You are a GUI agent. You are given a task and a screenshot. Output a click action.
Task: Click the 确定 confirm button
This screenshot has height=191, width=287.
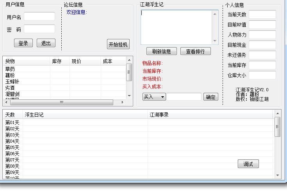(210, 97)
